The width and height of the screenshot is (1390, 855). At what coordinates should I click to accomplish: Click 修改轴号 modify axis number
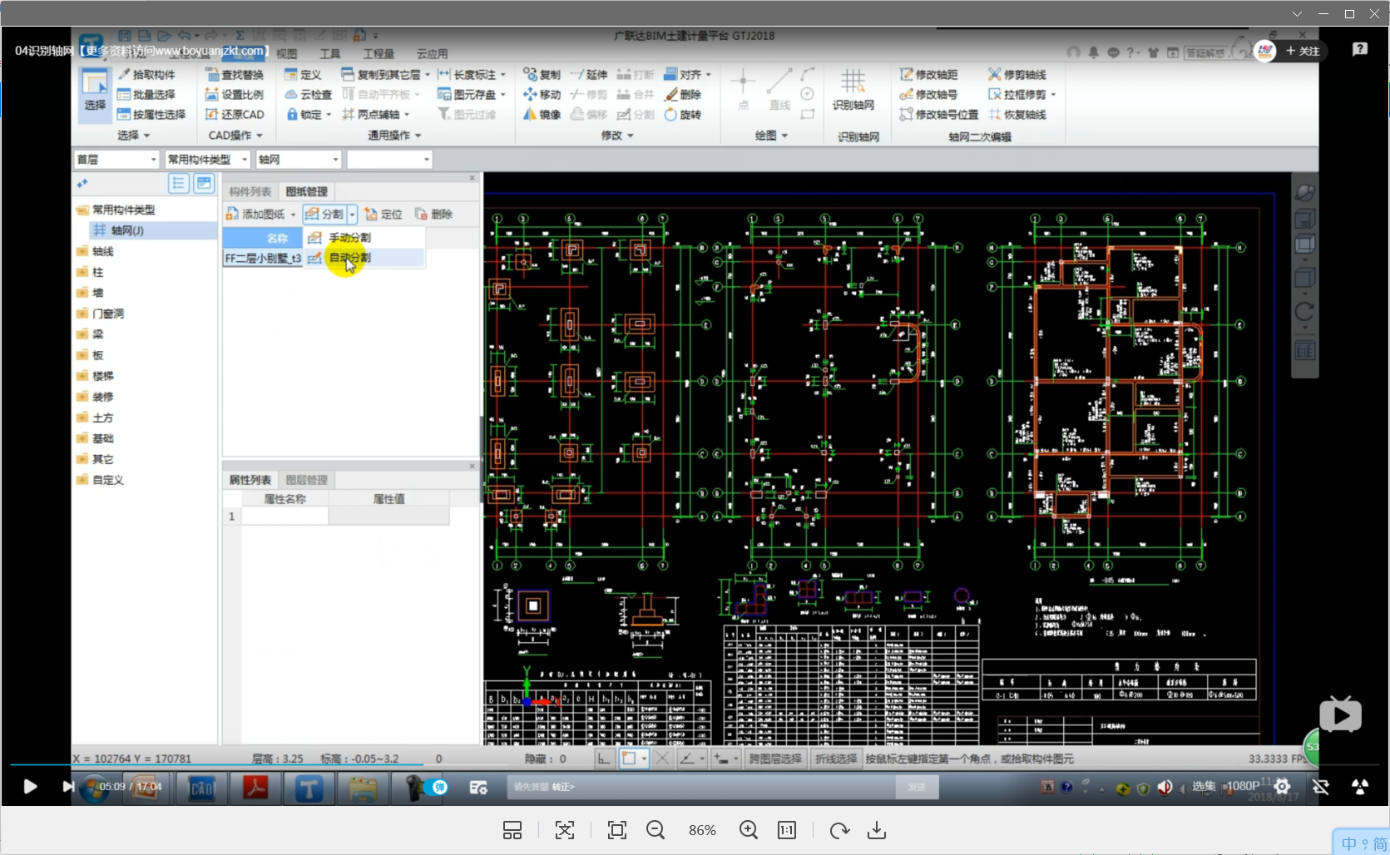click(928, 95)
